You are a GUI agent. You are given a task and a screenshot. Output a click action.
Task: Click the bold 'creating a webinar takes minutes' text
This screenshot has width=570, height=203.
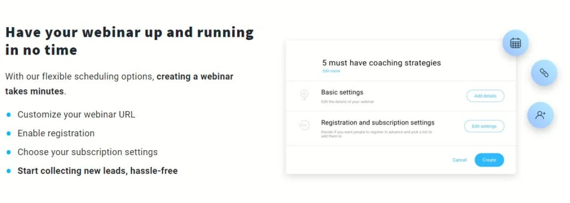[x=119, y=84]
